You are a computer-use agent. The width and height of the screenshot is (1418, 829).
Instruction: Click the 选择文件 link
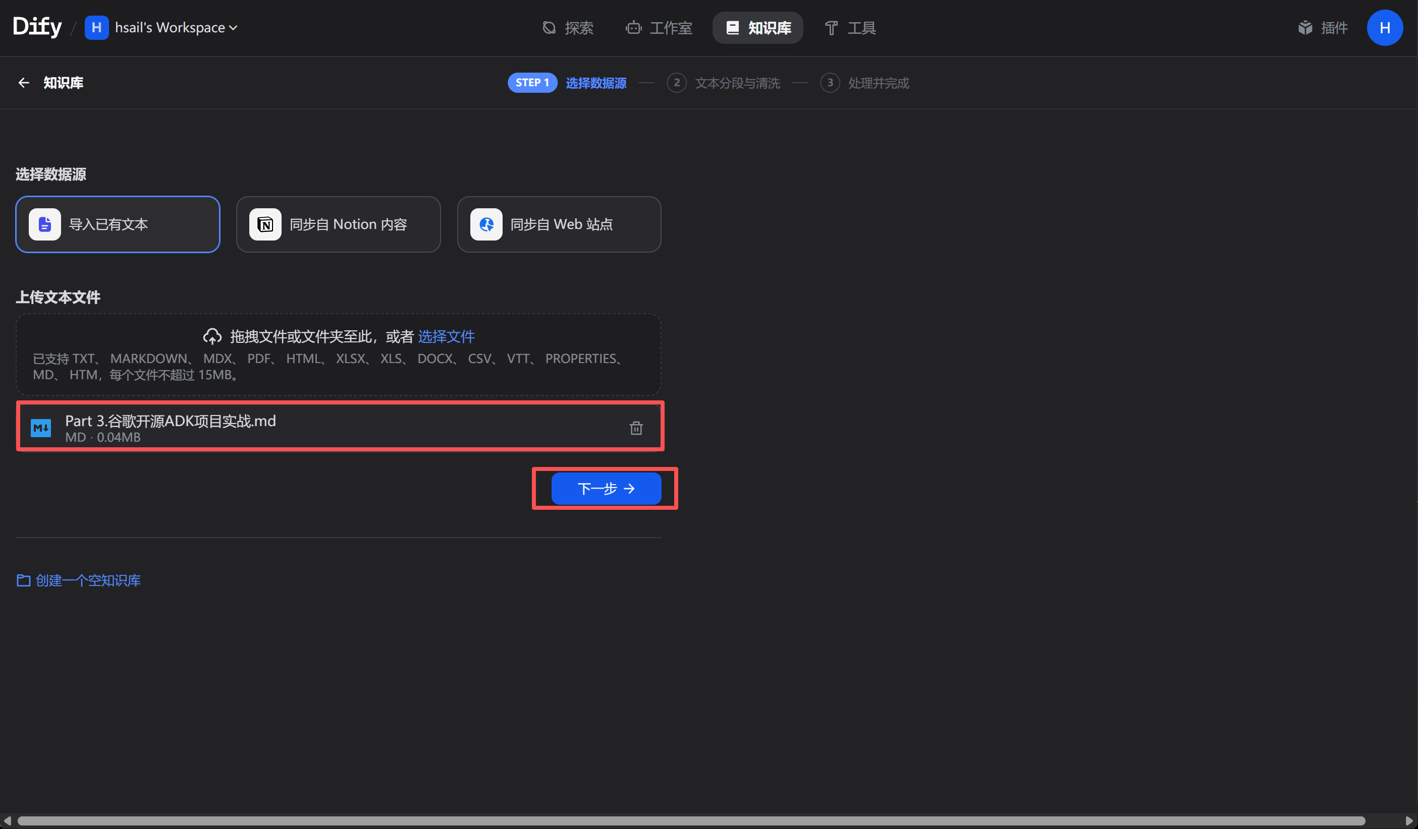pos(446,336)
